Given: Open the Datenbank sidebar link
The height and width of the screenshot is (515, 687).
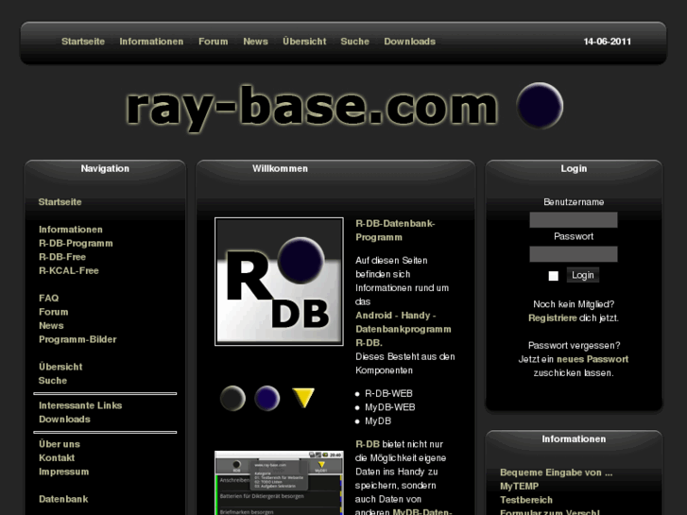Looking at the screenshot, I should coord(63,499).
